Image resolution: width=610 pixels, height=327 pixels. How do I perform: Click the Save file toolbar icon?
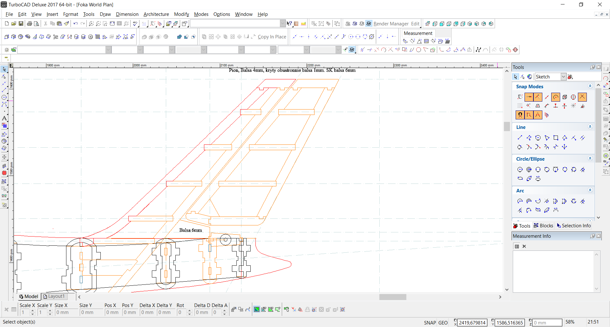click(21, 23)
